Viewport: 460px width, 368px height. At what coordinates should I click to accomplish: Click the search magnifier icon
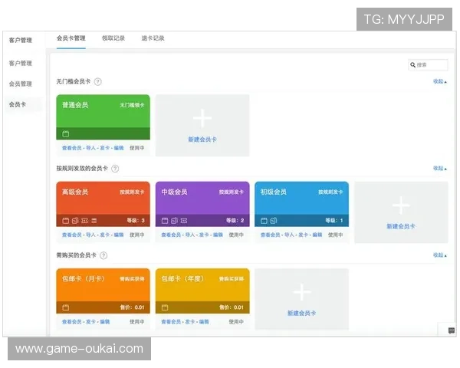click(x=412, y=65)
